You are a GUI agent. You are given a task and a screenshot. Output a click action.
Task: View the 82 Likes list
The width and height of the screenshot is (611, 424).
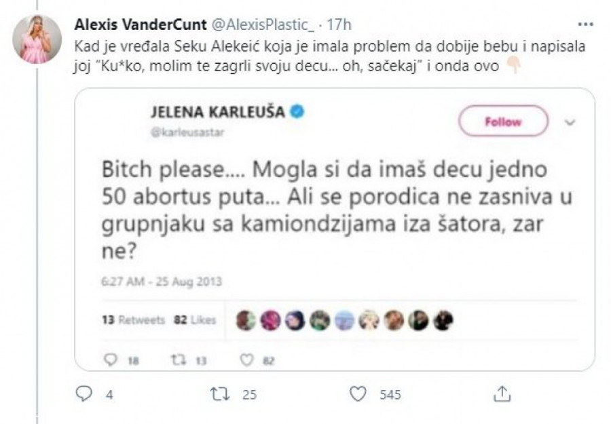point(193,320)
